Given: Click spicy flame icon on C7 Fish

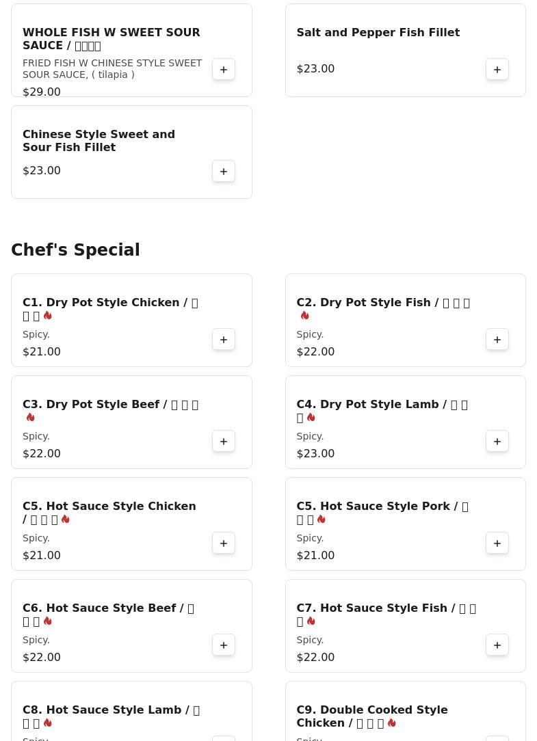Looking at the screenshot, I should tap(311, 621).
